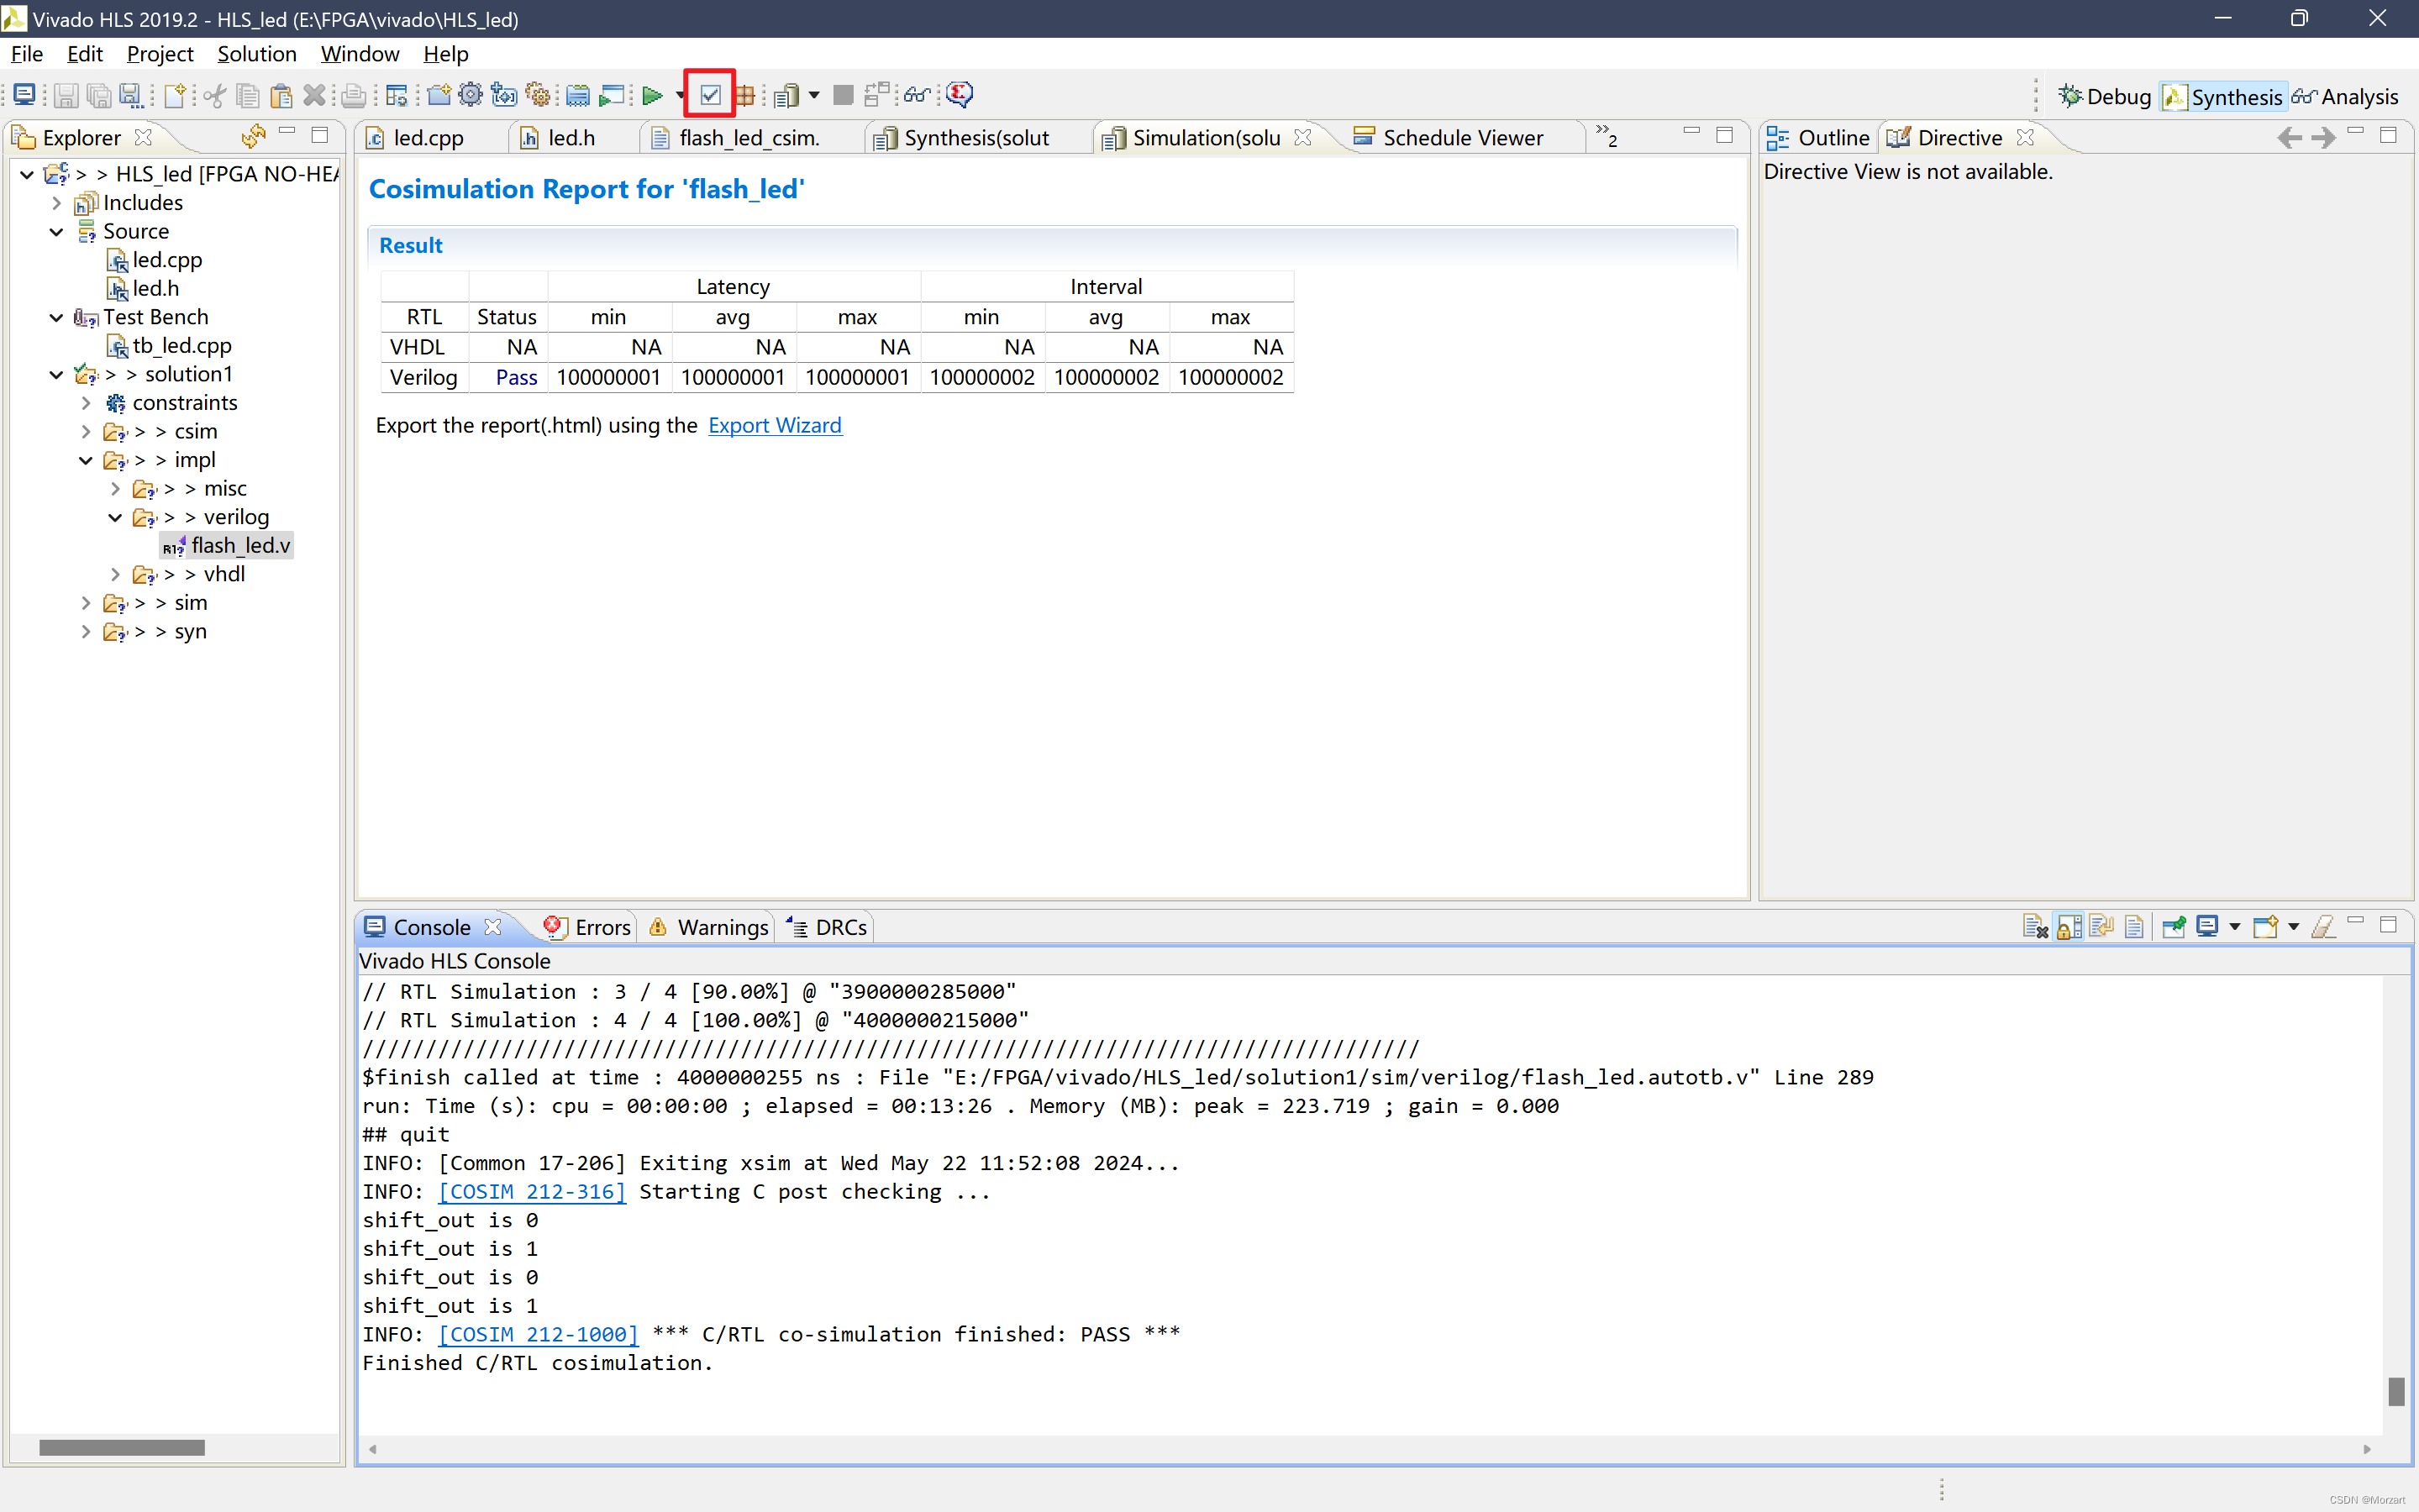Toggle console word wrap icon

pyautogui.click(x=2102, y=927)
